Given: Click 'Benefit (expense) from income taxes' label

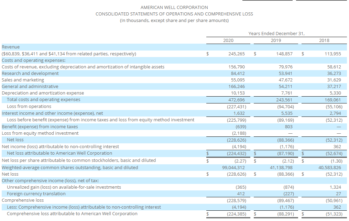Looking at the screenshot, I should [40, 126].
